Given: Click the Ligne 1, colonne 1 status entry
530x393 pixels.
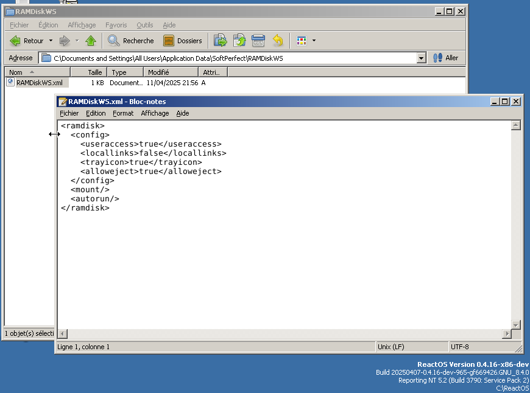Looking at the screenshot, I should pyautogui.click(x=83, y=347).
